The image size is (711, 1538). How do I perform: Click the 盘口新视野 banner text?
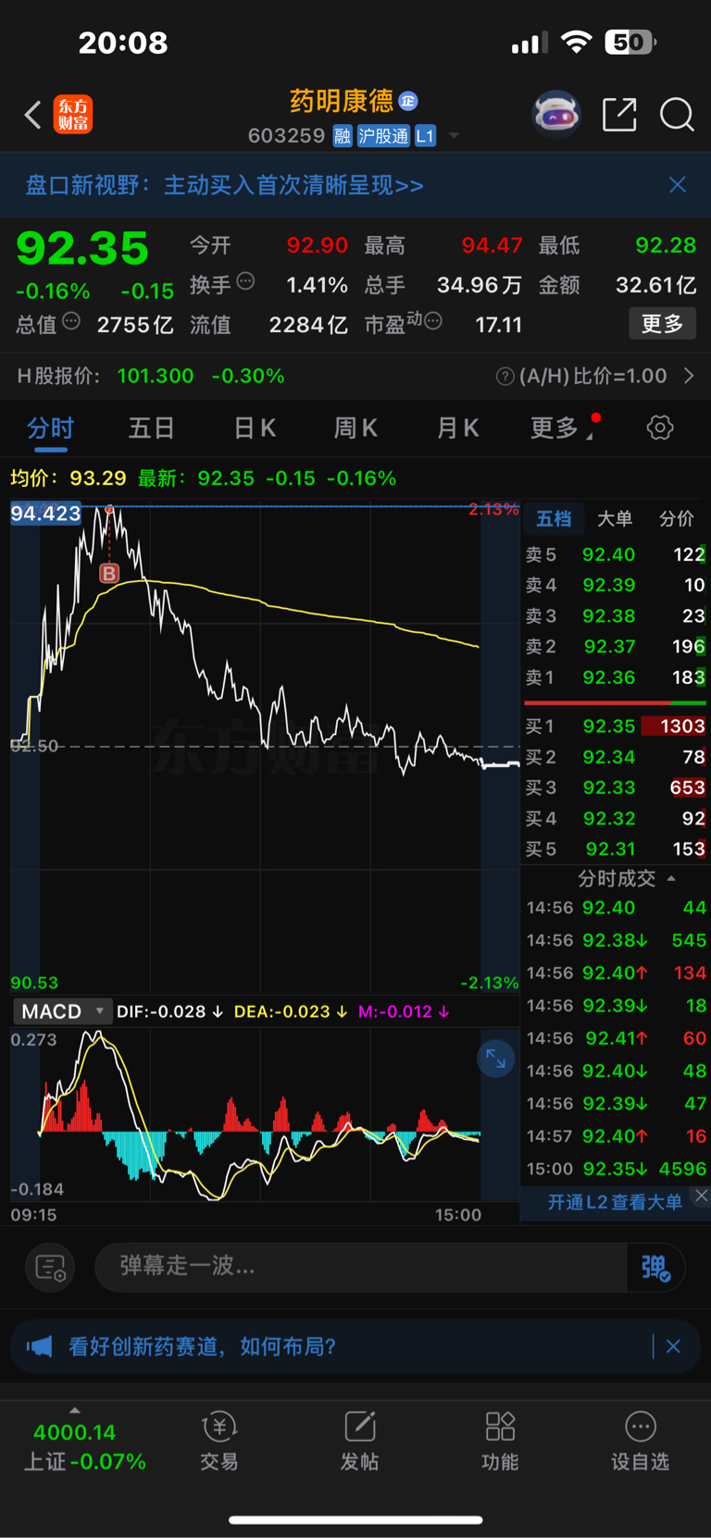(x=224, y=185)
